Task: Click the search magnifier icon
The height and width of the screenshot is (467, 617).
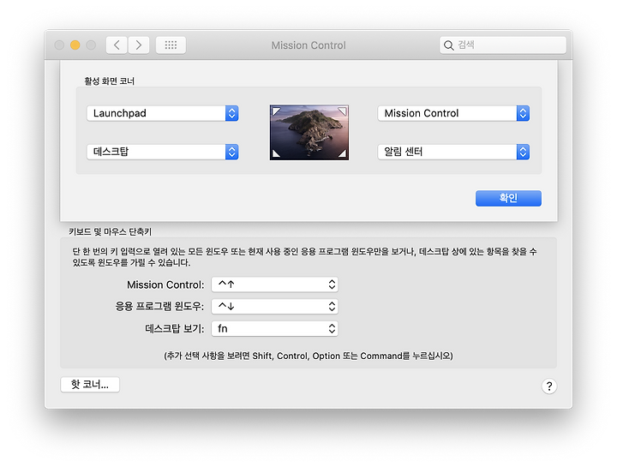Action: pyautogui.click(x=448, y=45)
